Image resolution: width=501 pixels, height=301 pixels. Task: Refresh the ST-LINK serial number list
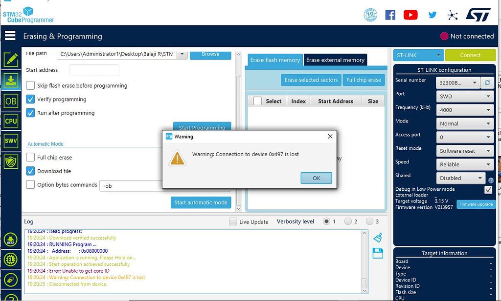point(487,83)
